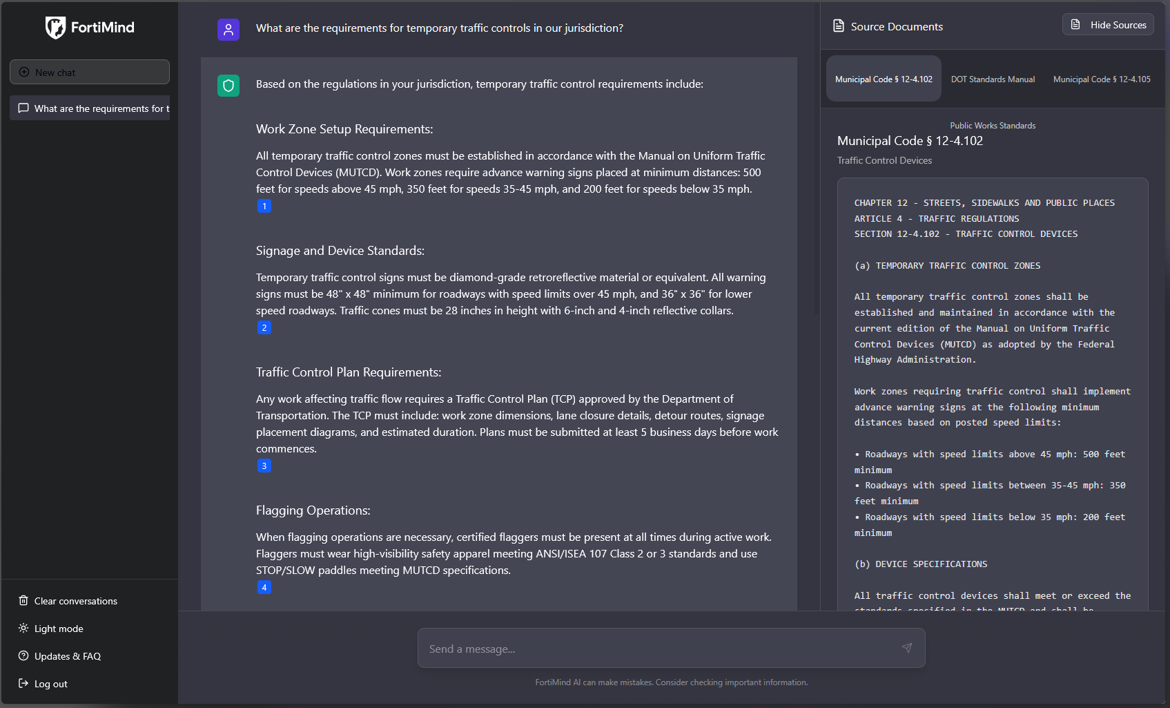Open citation reference 3 badge
This screenshot has height=708, width=1170.
pos(264,466)
